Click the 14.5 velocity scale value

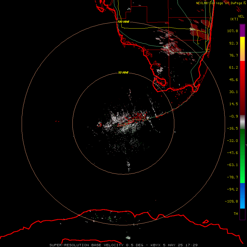tap(234, 104)
